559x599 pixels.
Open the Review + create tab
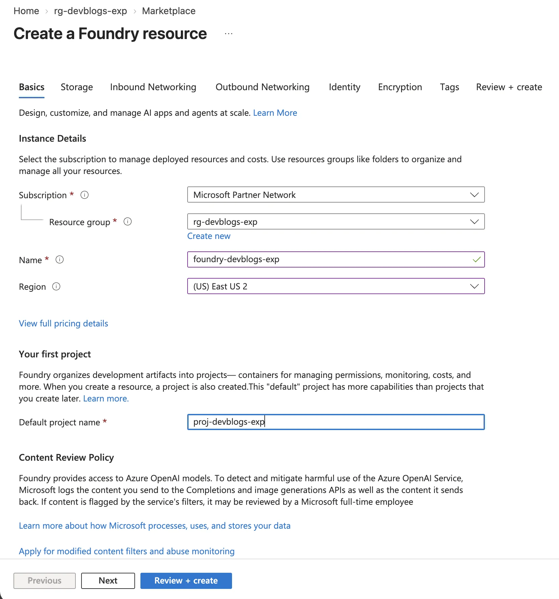coord(509,87)
